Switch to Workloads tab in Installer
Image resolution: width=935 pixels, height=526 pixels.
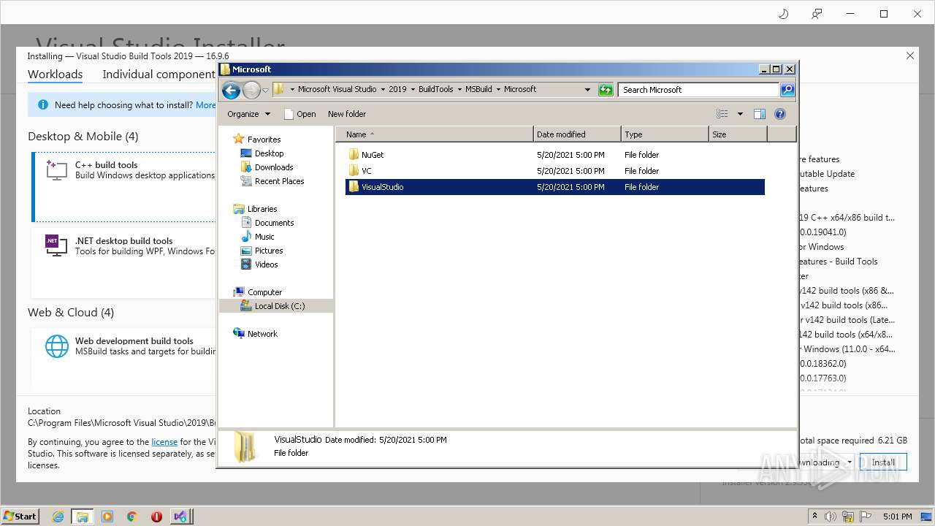55,74
